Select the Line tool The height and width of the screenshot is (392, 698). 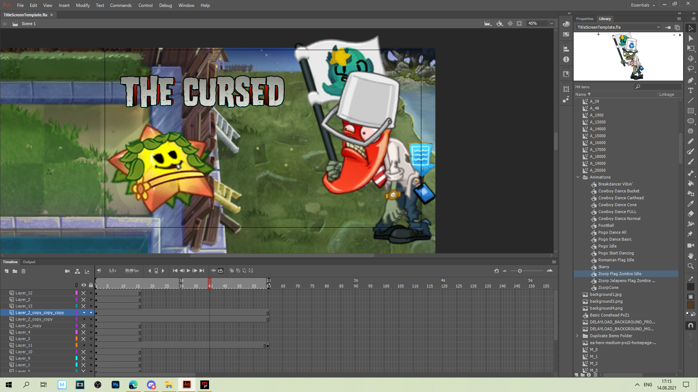click(x=691, y=101)
